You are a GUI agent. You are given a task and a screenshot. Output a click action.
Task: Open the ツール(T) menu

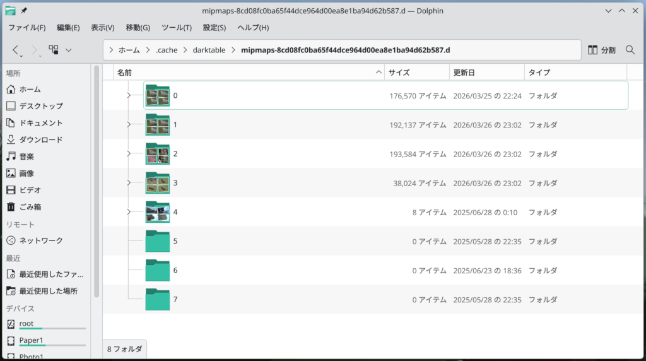[177, 28]
